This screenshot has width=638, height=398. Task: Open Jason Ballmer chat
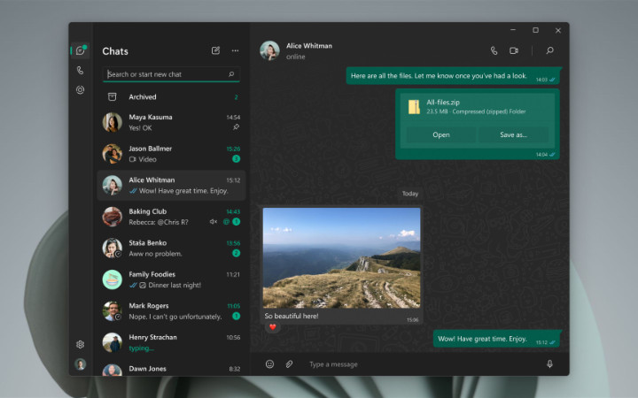point(171,154)
